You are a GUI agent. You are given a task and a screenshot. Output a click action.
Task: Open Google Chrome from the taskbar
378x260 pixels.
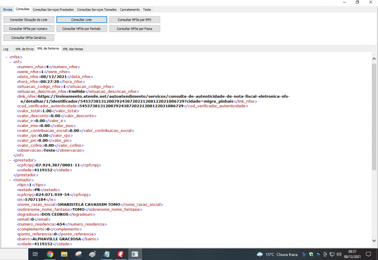point(50,254)
